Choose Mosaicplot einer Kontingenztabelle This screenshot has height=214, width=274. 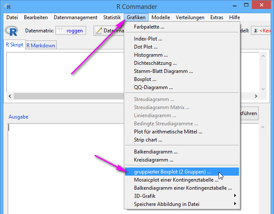pyautogui.click(x=182, y=180)
